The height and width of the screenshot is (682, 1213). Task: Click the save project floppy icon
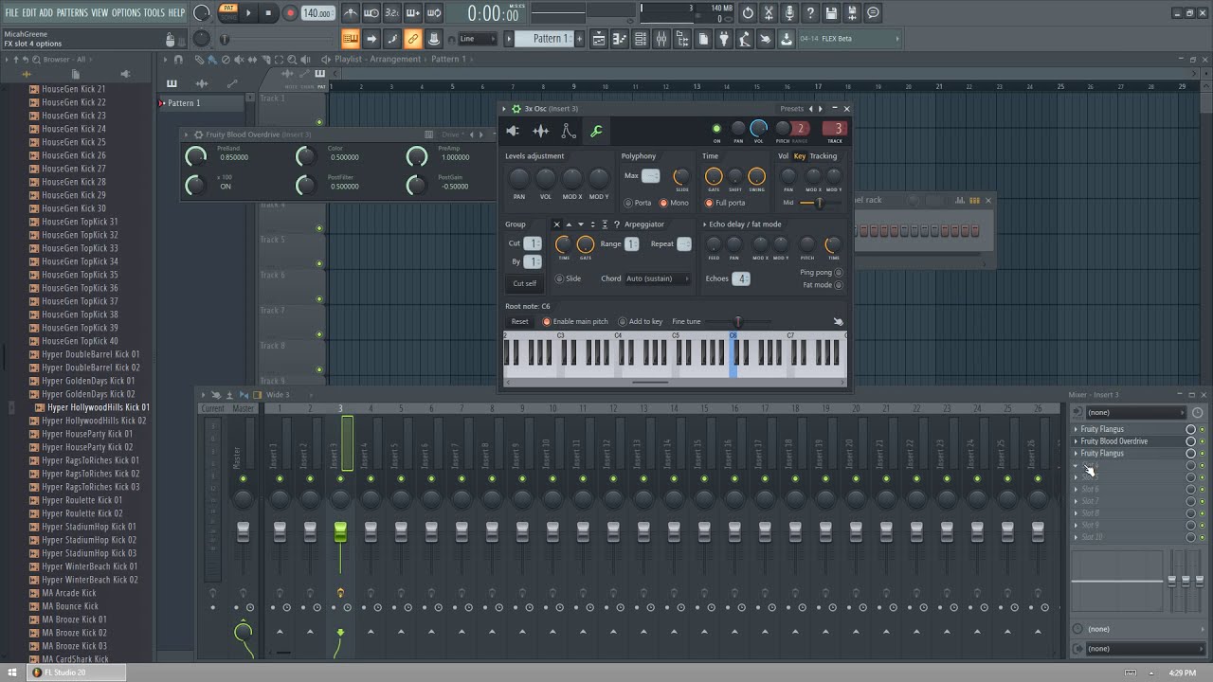831,13
